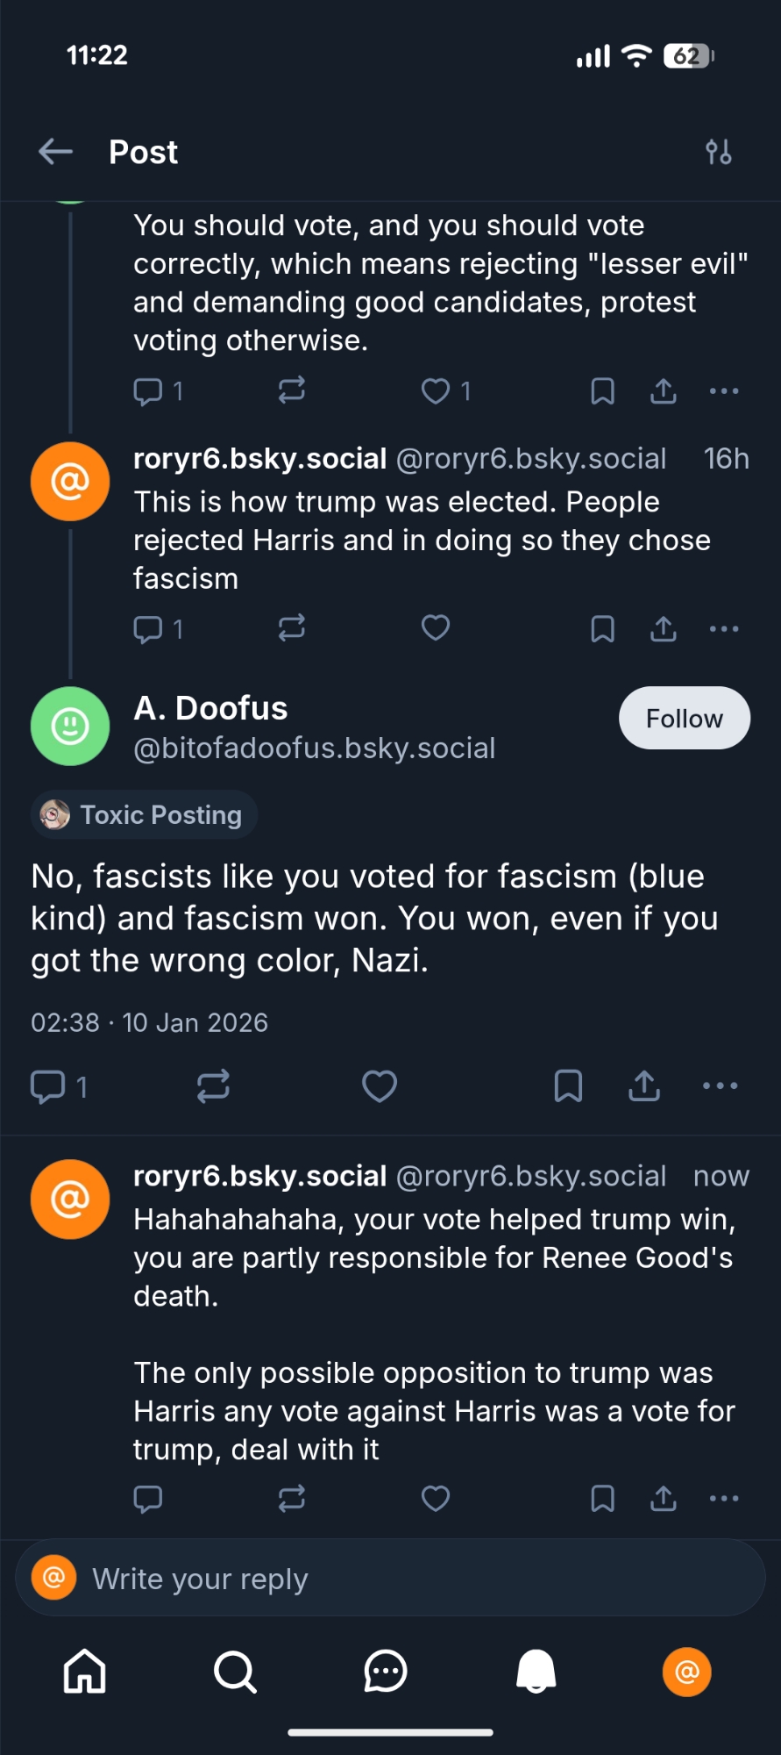Open @bitofadoofus.bsky.social profile handle
This screenshot has width=781, height=1755.
point(315,749)
